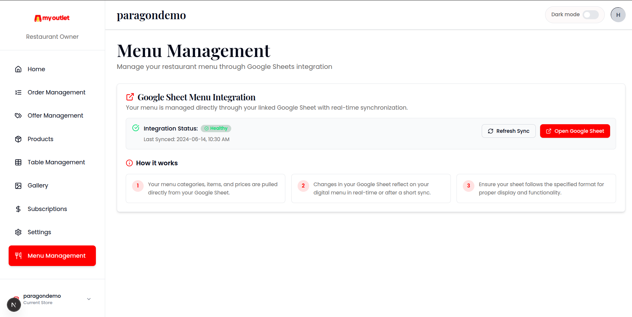Click the Table Management grid icon
632x317 pixels.
(x=18, y=162)
